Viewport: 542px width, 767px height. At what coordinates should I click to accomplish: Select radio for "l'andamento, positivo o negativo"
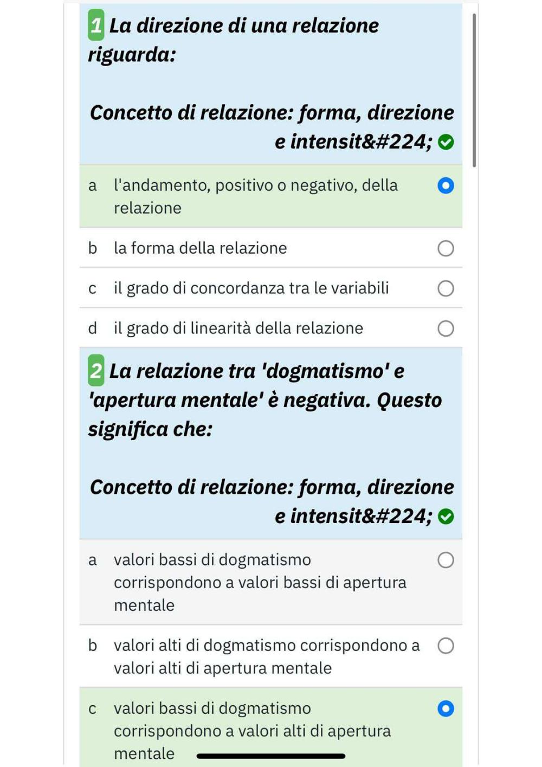point(446,185)
